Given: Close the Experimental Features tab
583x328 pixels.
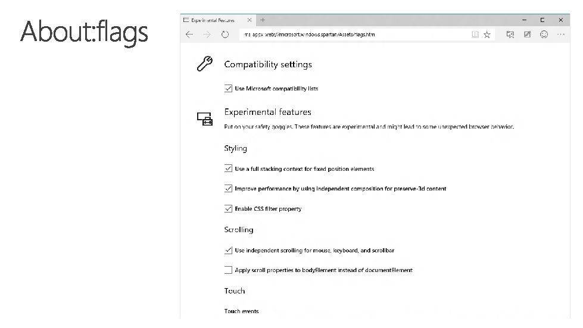Looking at the screenshot, I should pyautogui.click(x=250, y=20).
